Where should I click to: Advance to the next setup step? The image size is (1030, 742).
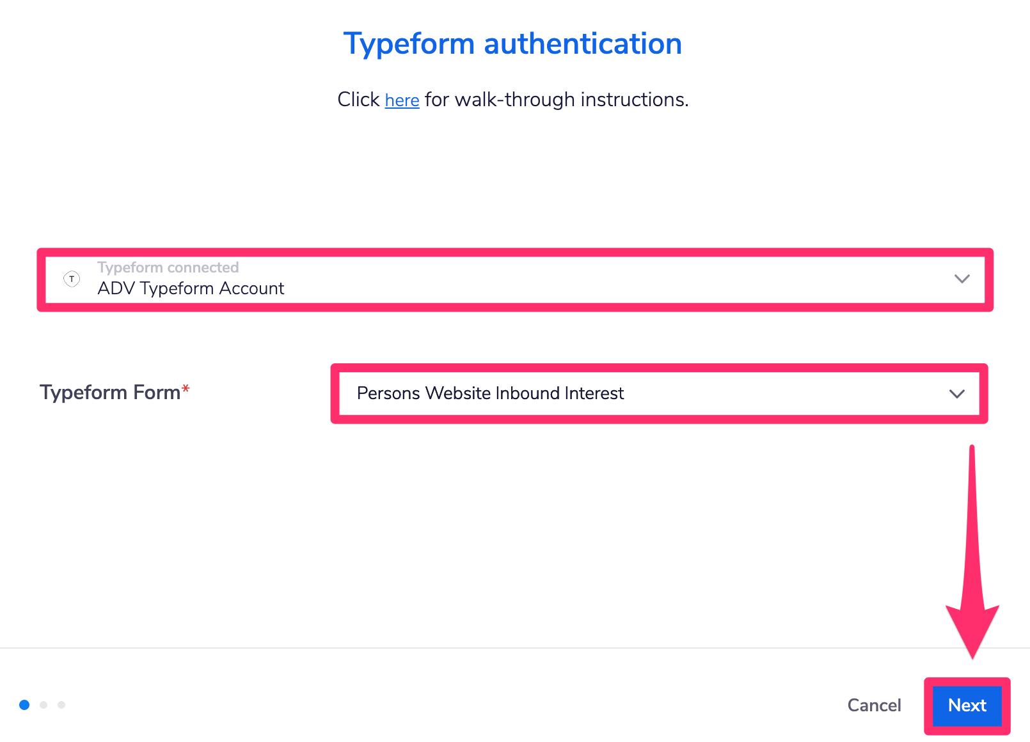pyautogui.click(x=967, y=706)
